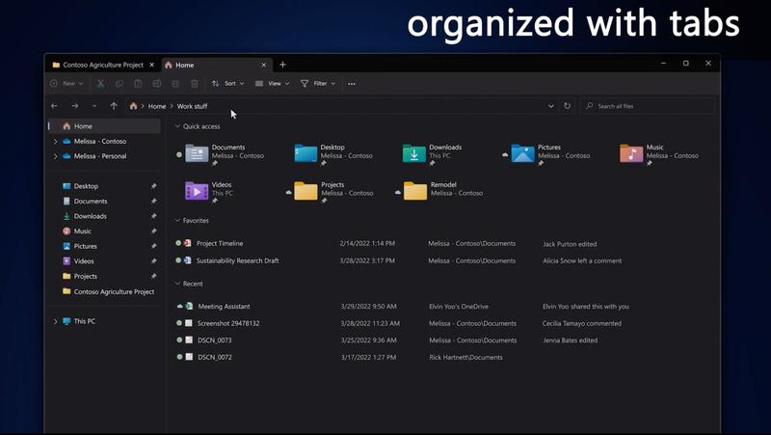Select Screenshot 29478132 recent file

228,323
